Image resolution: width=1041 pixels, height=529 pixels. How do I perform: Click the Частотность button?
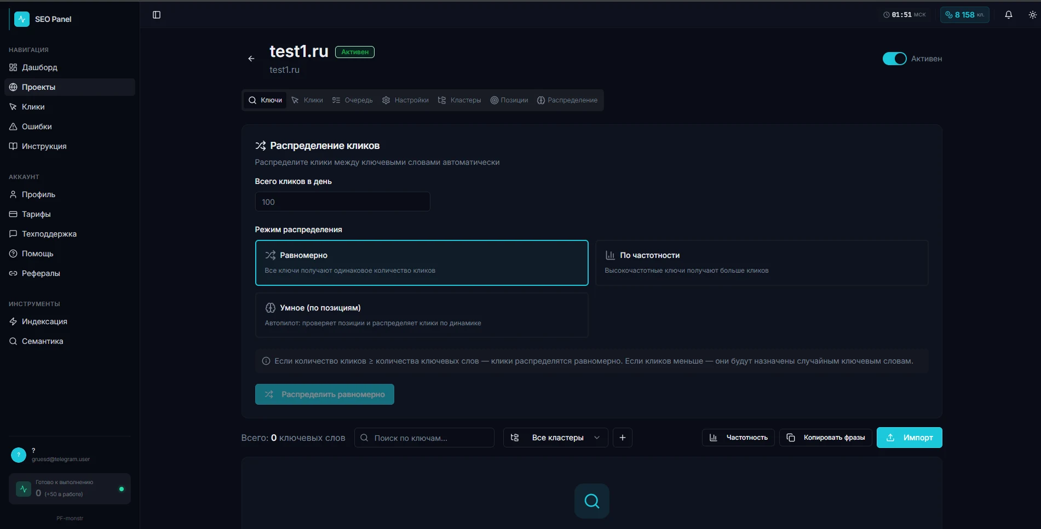coord(738,438)
